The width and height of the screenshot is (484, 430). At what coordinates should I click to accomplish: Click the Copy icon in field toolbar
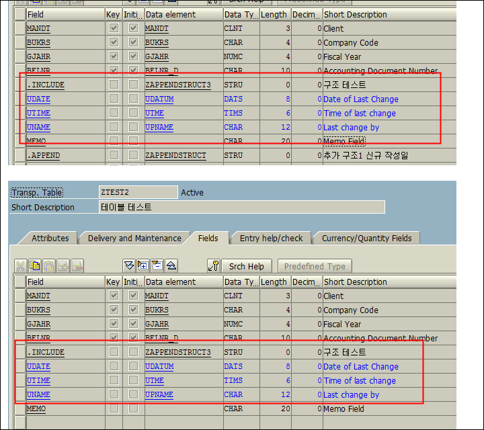pyautogui.click(x=35, y=266)
